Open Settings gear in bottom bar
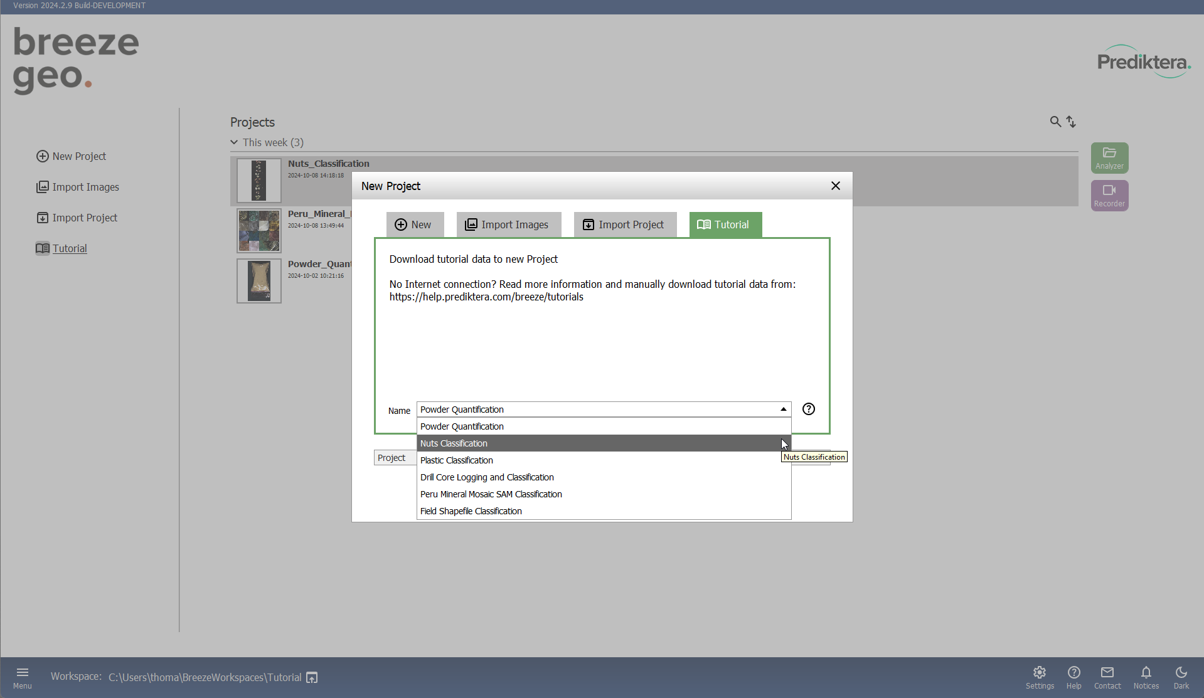 1039,677
